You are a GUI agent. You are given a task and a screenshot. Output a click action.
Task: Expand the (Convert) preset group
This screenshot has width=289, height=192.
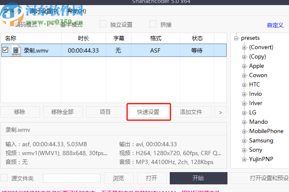pyautogui.click(x=244, y=47)
